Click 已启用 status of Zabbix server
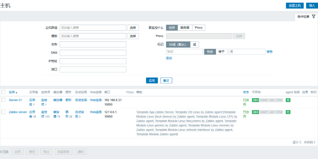This screenshot has width=318, height=159. point(246,114)
